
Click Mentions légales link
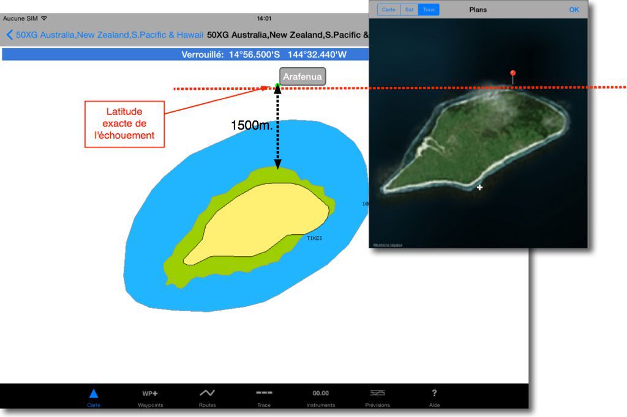click(x=388, y=245)
